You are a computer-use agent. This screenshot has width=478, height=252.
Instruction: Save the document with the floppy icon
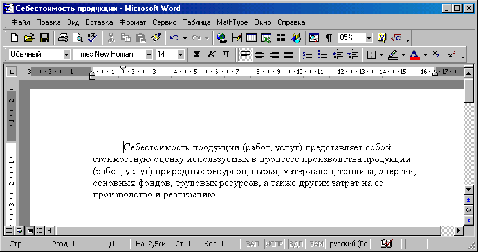coord(44,38)
